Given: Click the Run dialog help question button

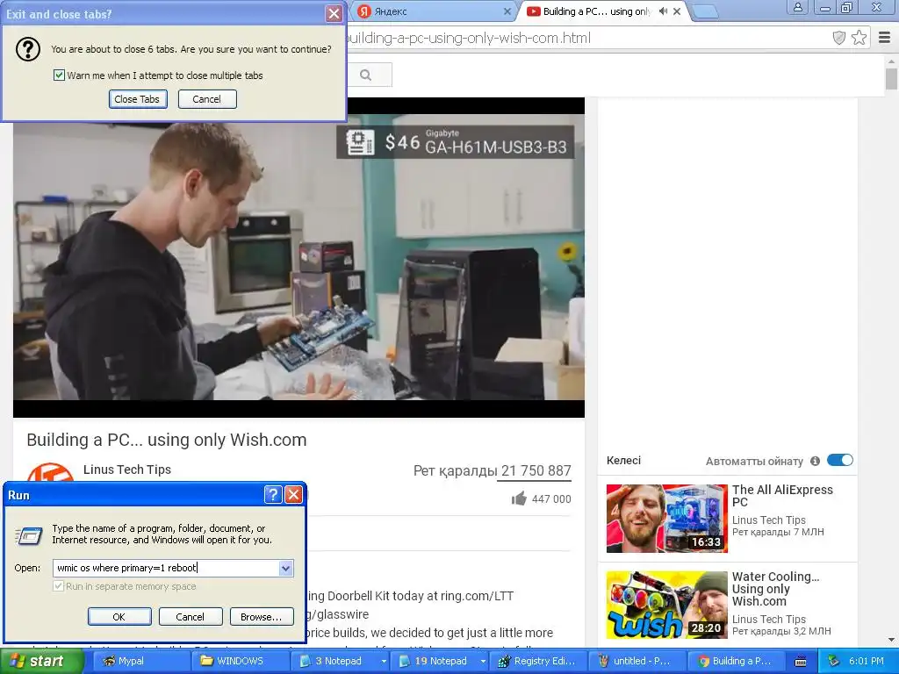Looking at the screenshot, I should click(x=273, y=495).
